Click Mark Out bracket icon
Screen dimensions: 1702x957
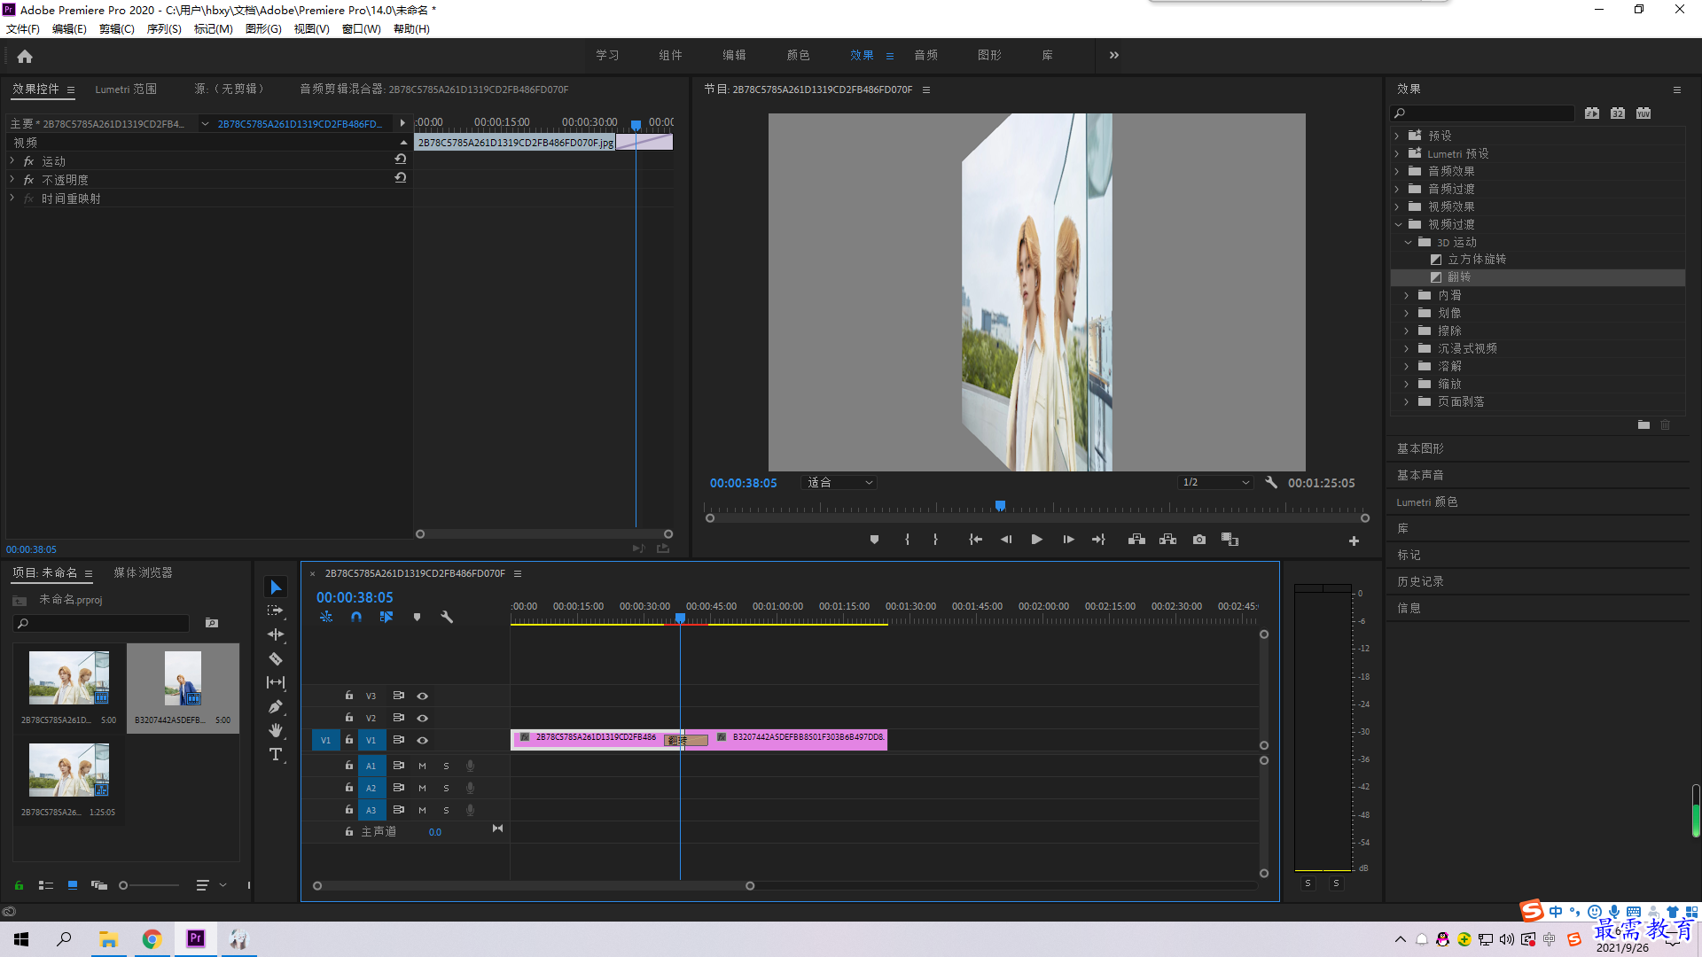point(935,540)
